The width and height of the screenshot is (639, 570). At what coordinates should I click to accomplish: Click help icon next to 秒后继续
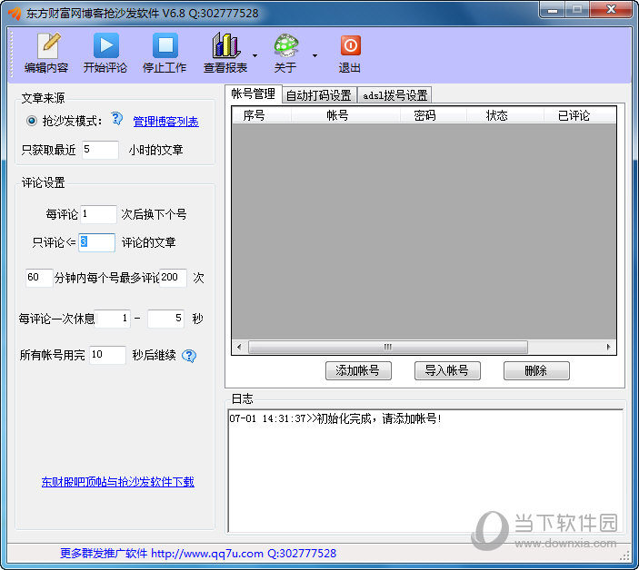click(189, 356)
